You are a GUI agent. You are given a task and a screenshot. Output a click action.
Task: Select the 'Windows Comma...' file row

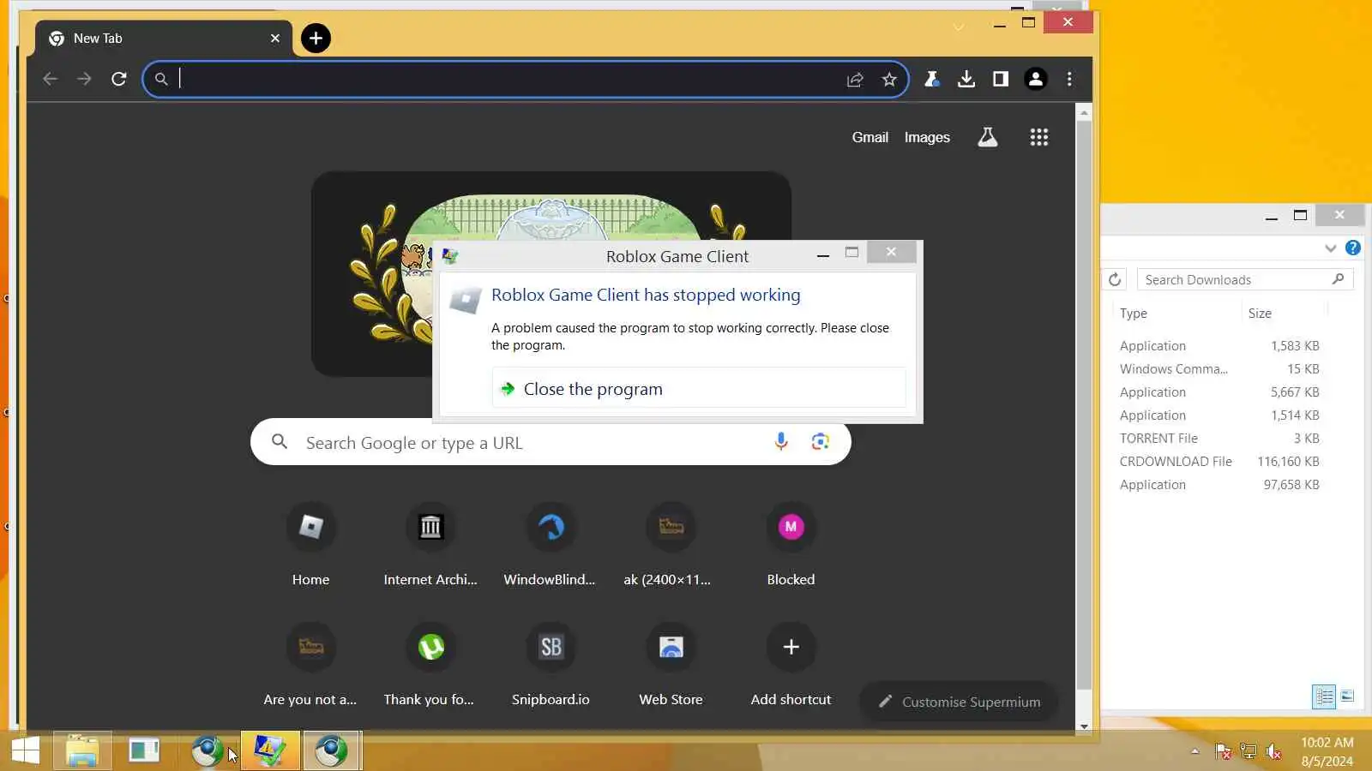tap(1220, 369)
